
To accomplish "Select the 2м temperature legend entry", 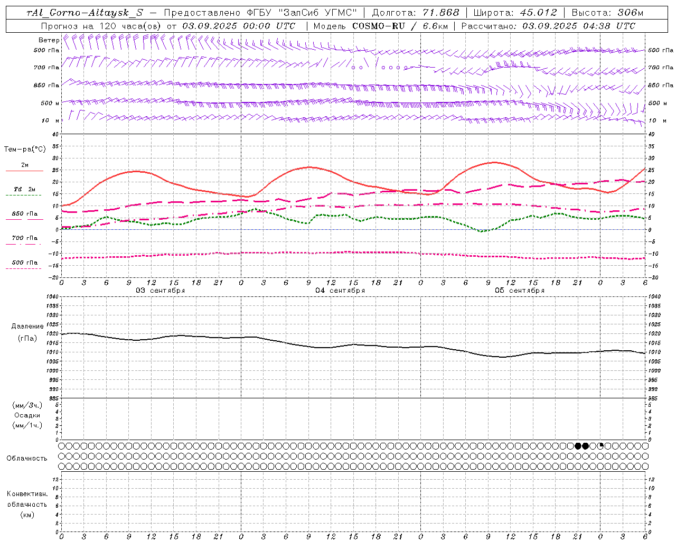I will tap(25, 165).
